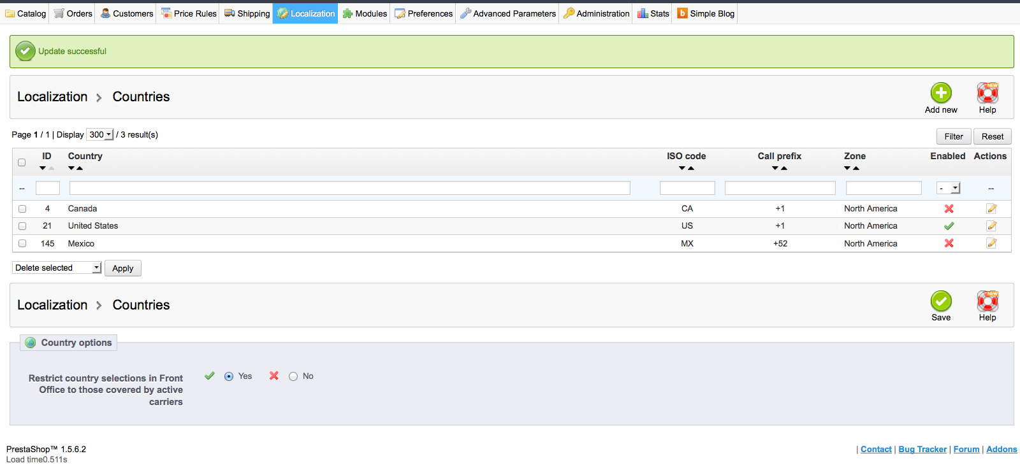Open the Delete selected bulk action dropdown

click(57, 267)
